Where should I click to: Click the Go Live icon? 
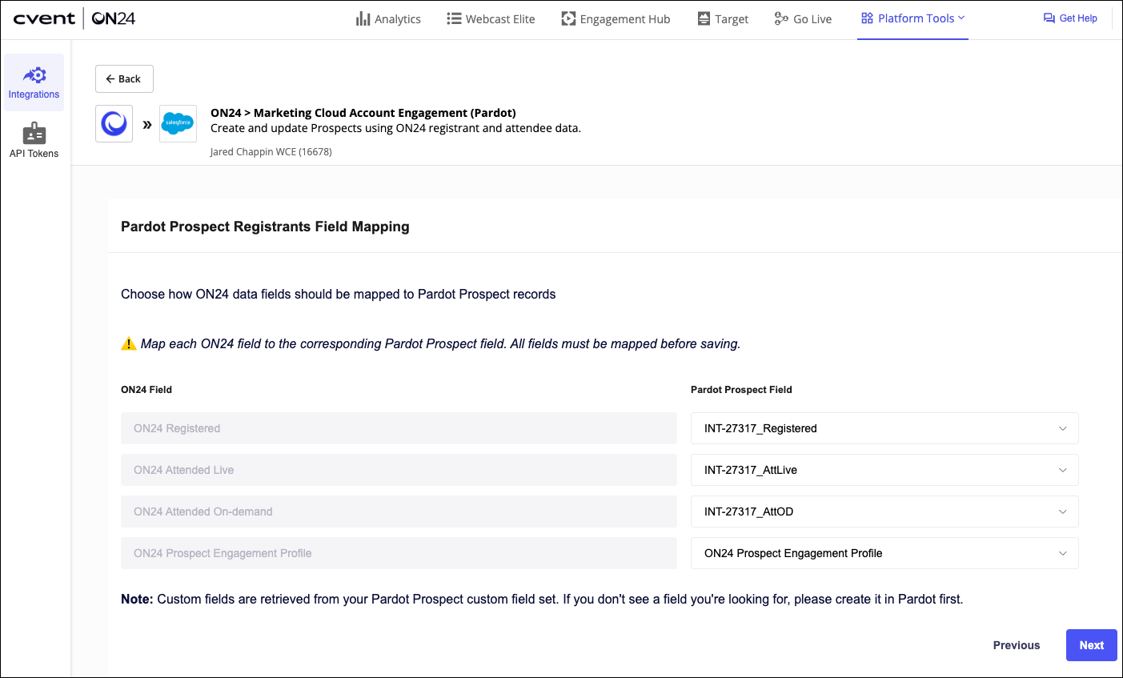781,18
